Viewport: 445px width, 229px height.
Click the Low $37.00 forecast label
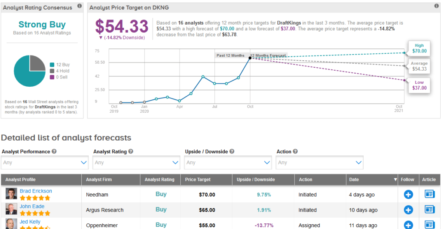[419, 85]
